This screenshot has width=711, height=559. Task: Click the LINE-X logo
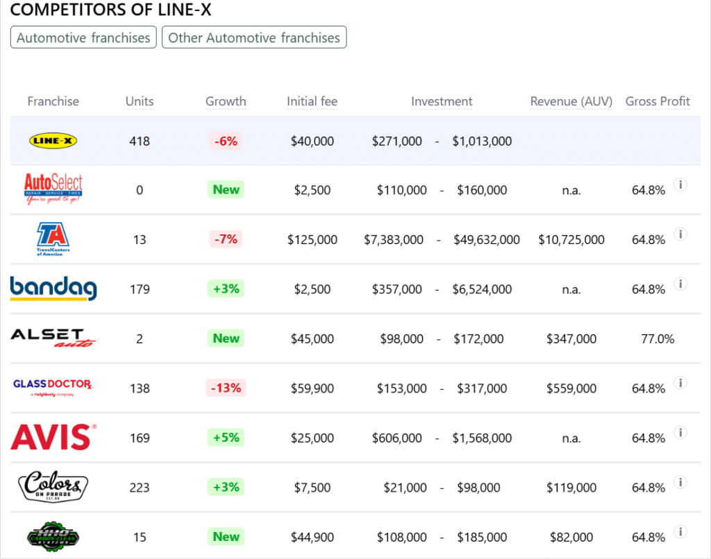(53, 141)
